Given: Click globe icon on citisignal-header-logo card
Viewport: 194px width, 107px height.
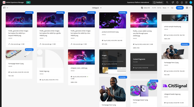Looking at the screenshot, I should pos(165,103).
